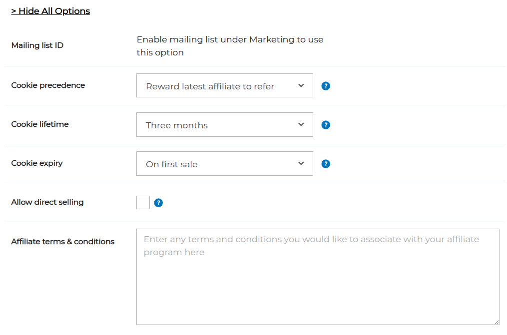Show help for Cookie precedence
Screen dimensions: 507x335
coord(326,86)
